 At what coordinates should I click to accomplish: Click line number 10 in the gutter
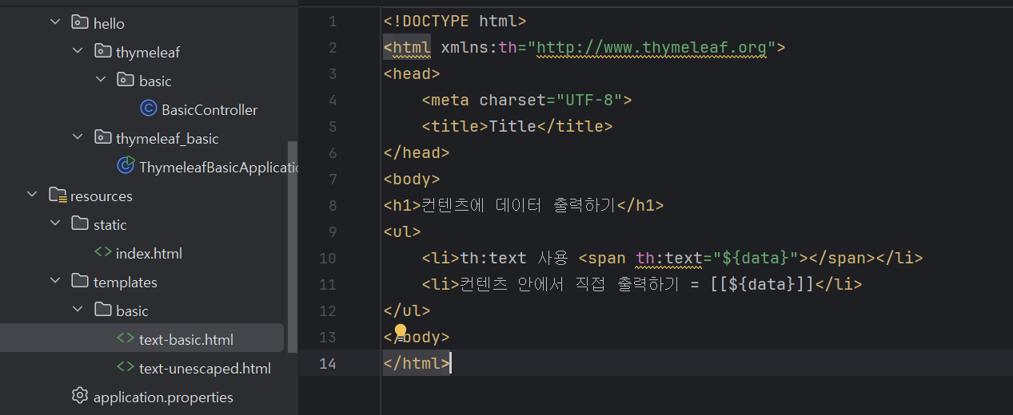[x=328, y=258]
